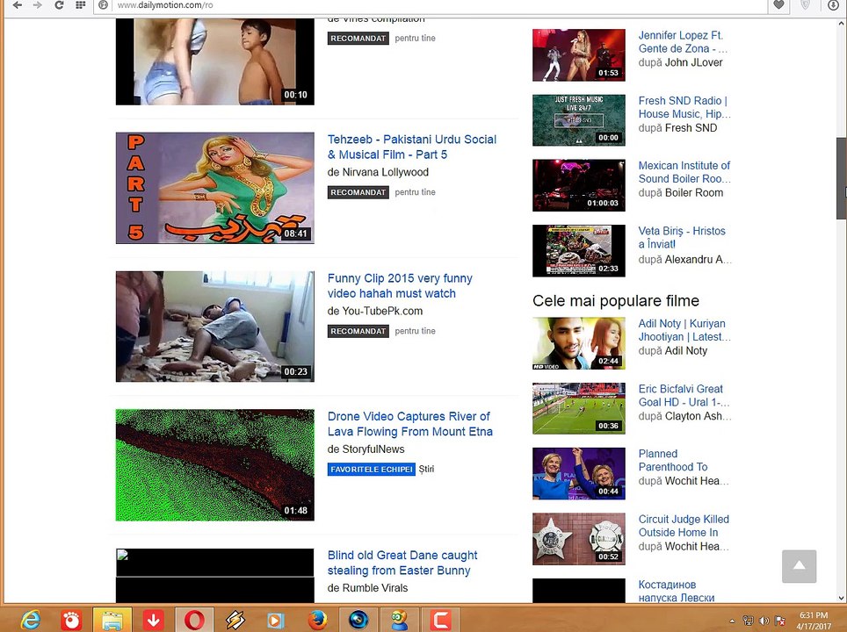Open Adil Noty Kuriyan Jhootiyan link
Screen dimensions: 847x632
pyautogui.click(x=684, y=330)
